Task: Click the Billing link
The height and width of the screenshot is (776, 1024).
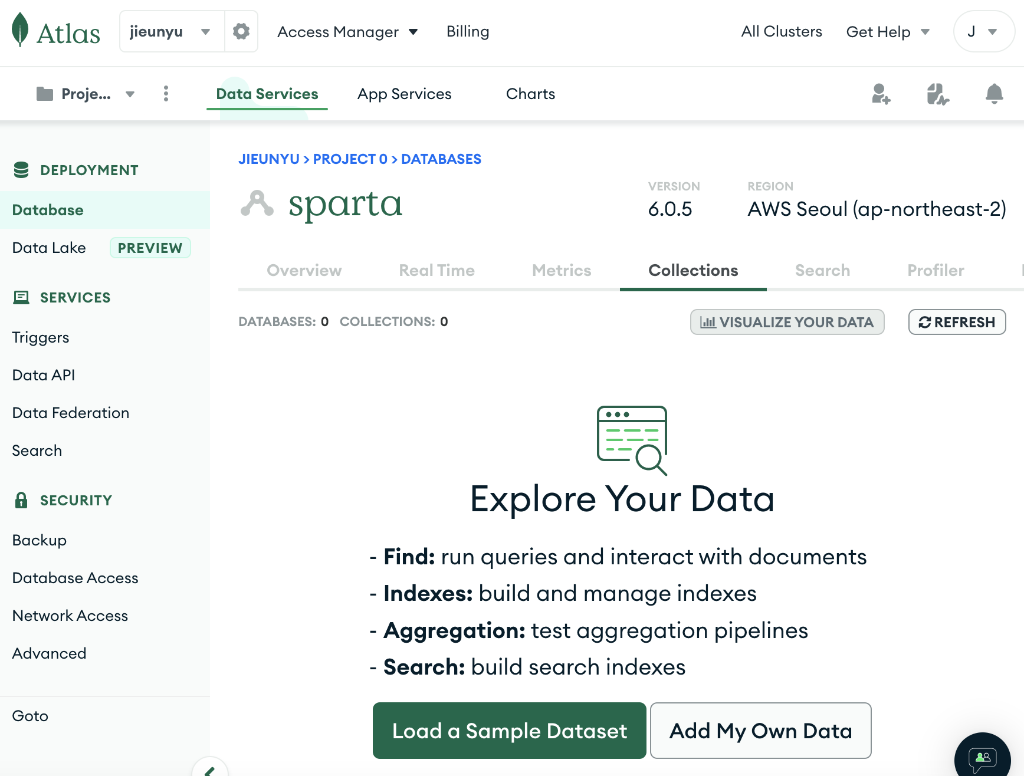Action: (468, 31)
